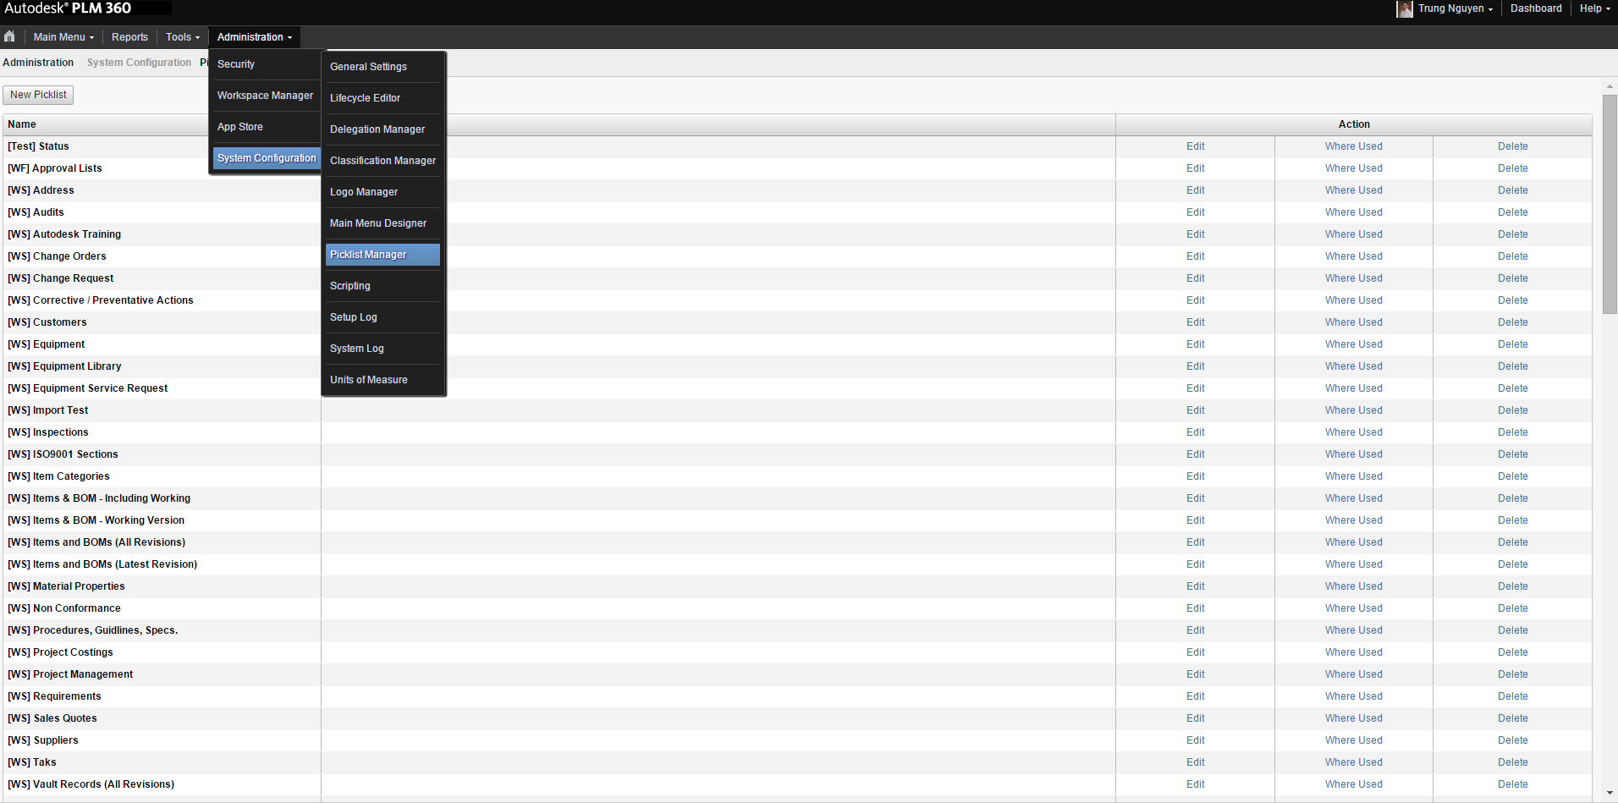Screen dimensions: 1618x803
Task: Open the System Log
Action: (x=356, y=348)
